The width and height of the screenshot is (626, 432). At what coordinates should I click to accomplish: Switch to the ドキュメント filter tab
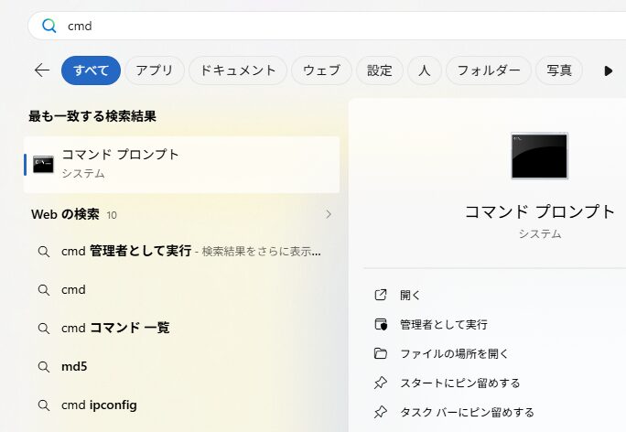coord(238,70)
